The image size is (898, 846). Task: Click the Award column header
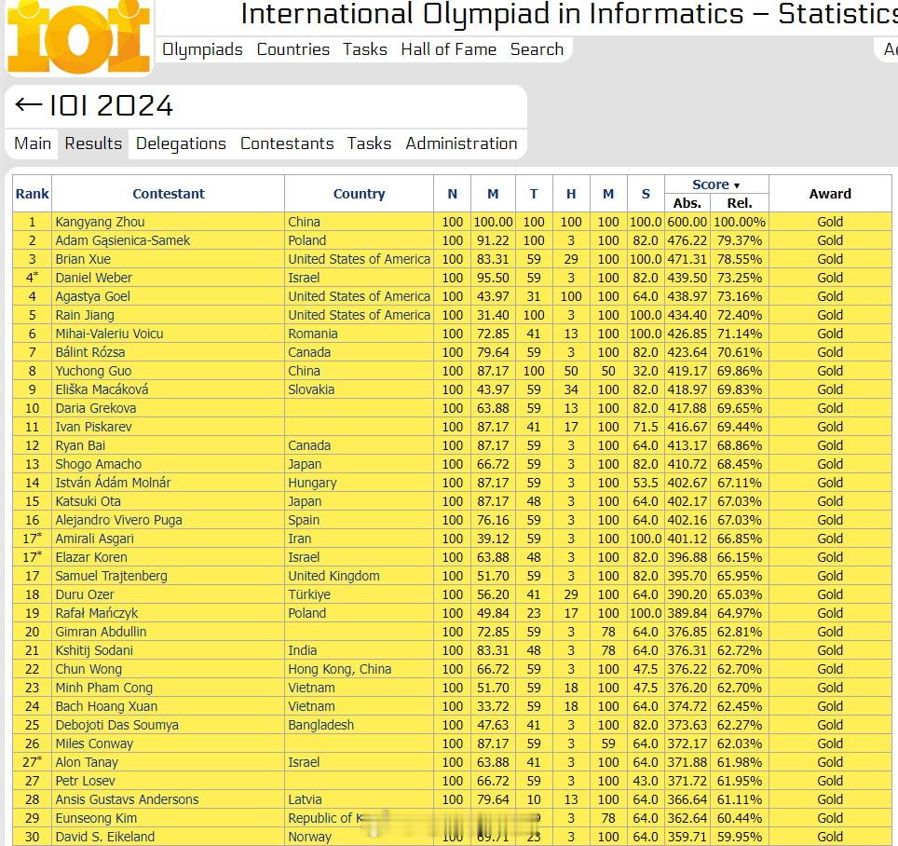pos(830,194)
